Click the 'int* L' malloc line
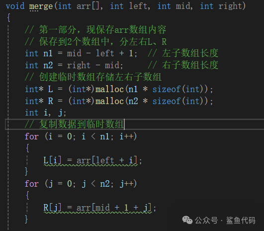The image size is (264, 231). point(119,89)
